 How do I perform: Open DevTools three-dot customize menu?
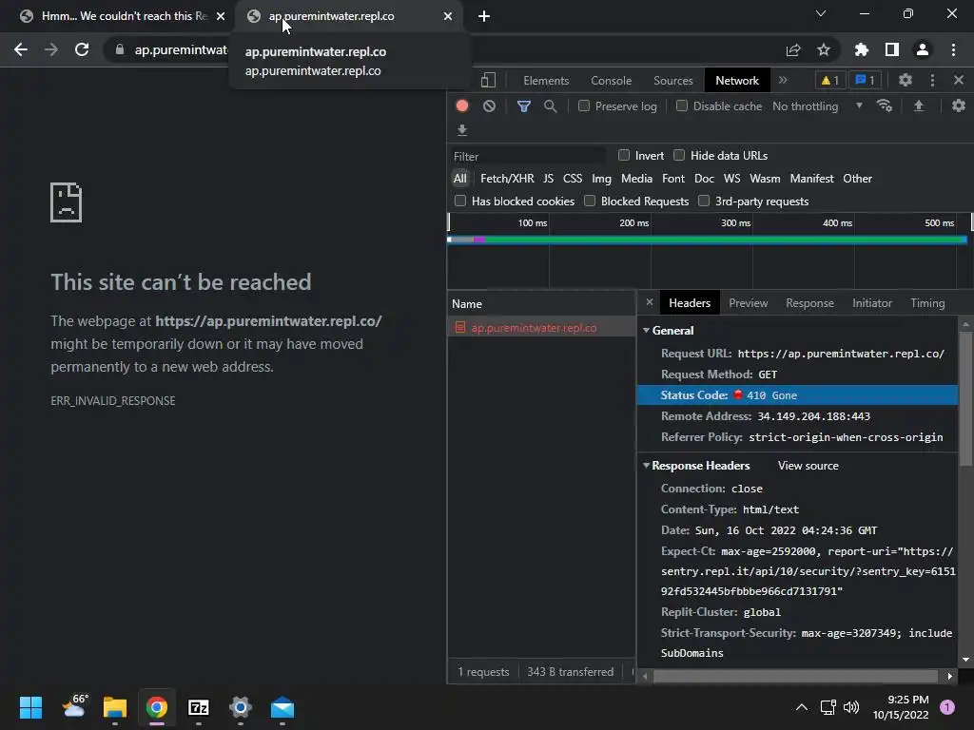tap(932, 80)
